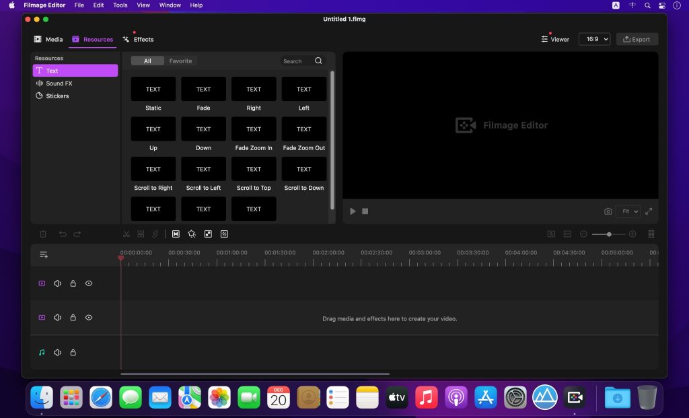
Task: Open the 16:9 aspect ratio dropdown
Action: point(595,39)
